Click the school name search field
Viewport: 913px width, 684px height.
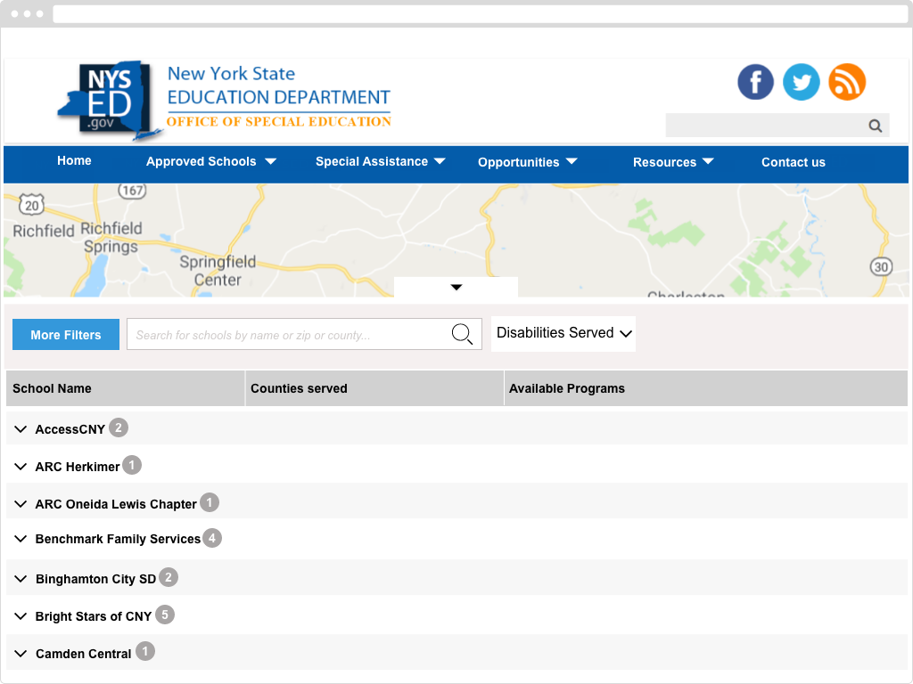[x=287, y=335]
